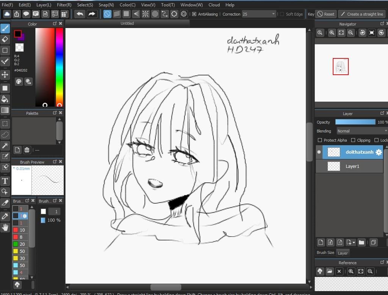This screenshot has width=388, height=295.
Task: Switch to the Brush Size tab
Action: coord(325,253)
